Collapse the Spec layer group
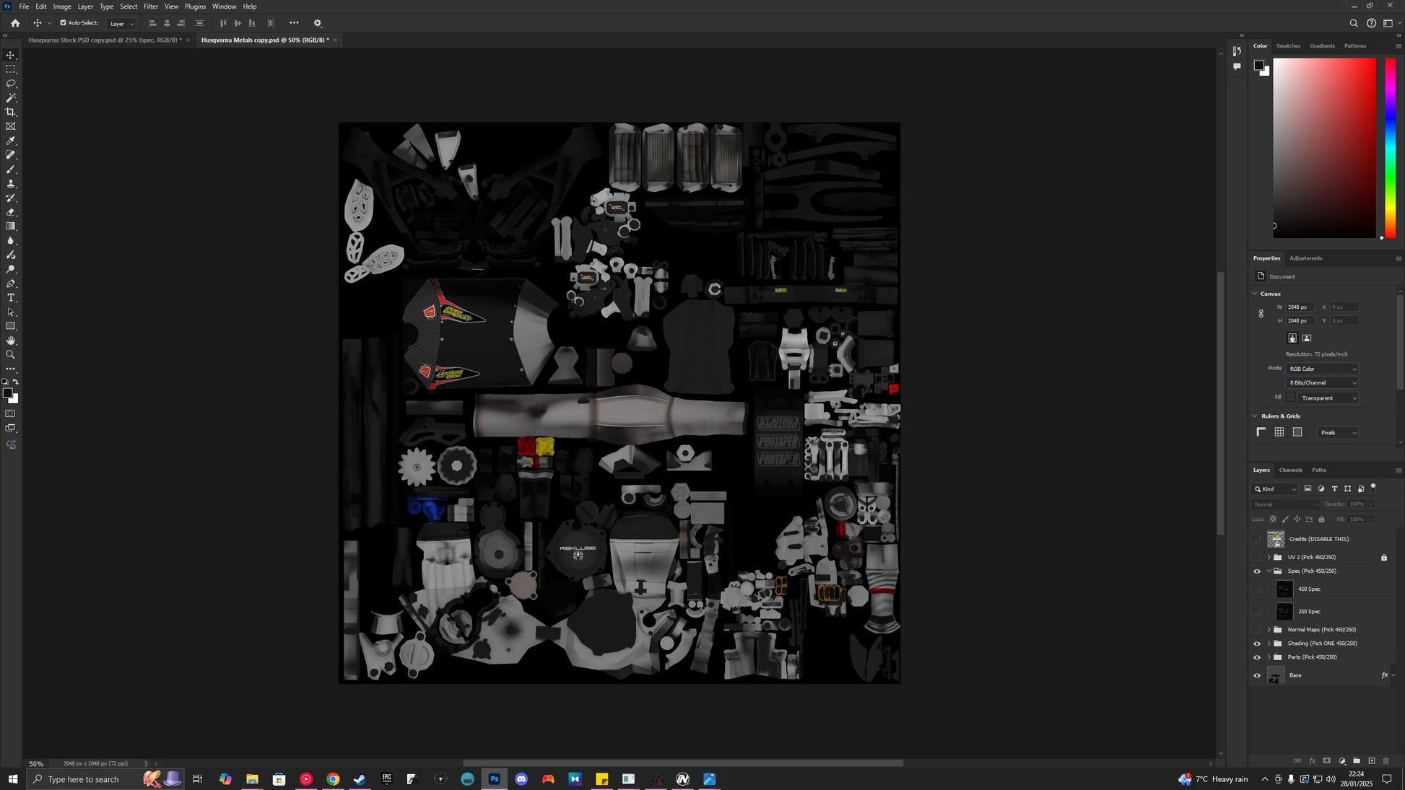1405x790 pixels. coord(1269,571)
